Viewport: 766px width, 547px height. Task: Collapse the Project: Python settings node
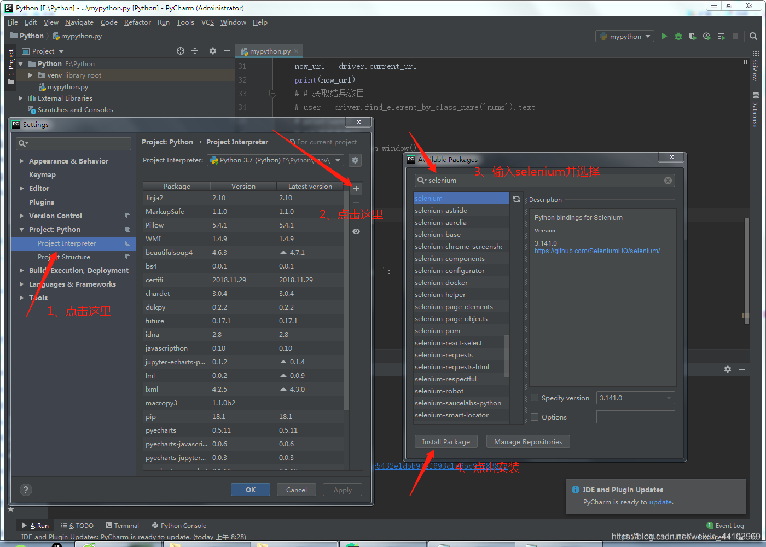tap(22, 230)
